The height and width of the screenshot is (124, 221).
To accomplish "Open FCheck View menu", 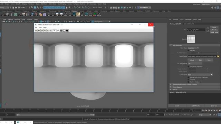I will (x=40, y=28).
